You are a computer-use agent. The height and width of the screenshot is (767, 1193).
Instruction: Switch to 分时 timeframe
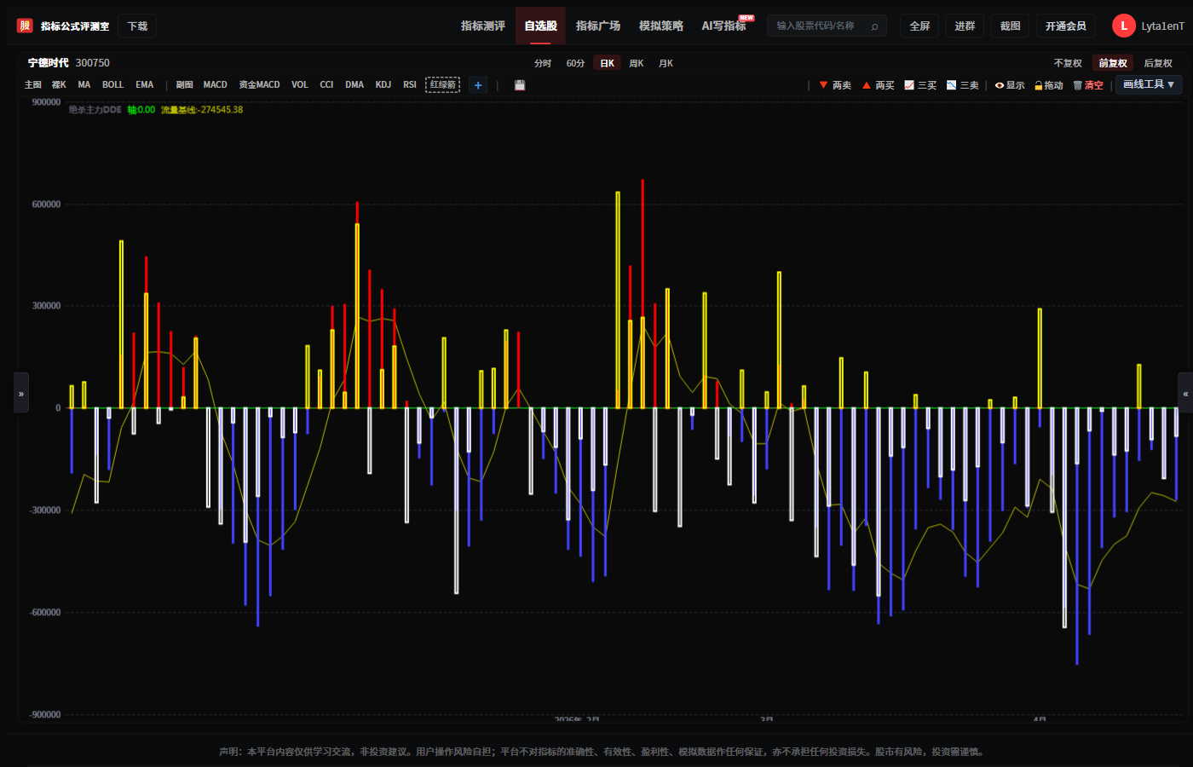(543, 63)
